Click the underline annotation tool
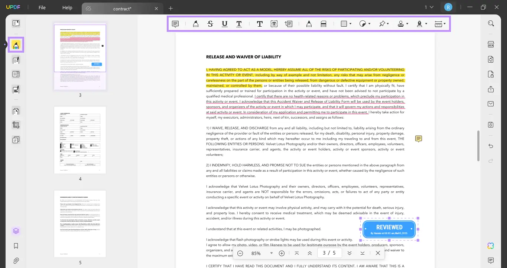 tap(225, 24)
